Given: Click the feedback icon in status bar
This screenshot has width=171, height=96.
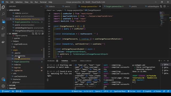Looking at the screenshot, I should coord(164,91).
